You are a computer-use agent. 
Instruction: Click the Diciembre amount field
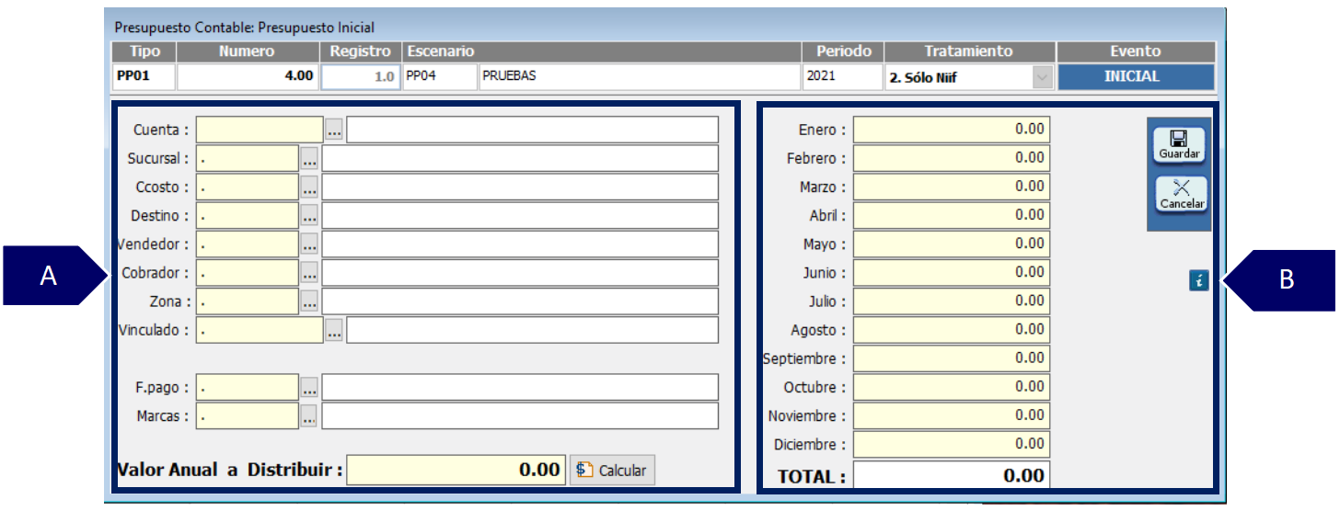(x=952, y=444)
